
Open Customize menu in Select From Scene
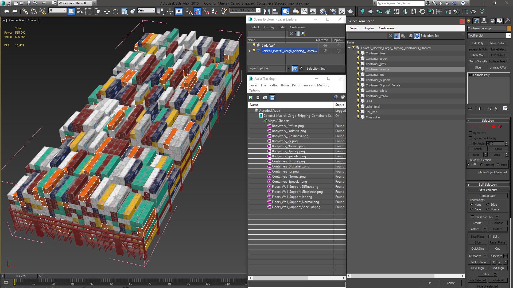386,28
